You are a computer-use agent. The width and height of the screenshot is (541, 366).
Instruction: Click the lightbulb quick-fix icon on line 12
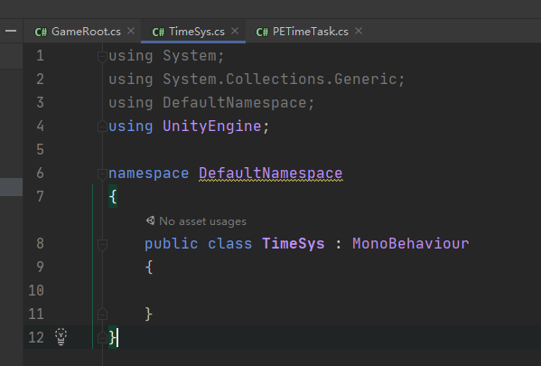click(61, 337)
